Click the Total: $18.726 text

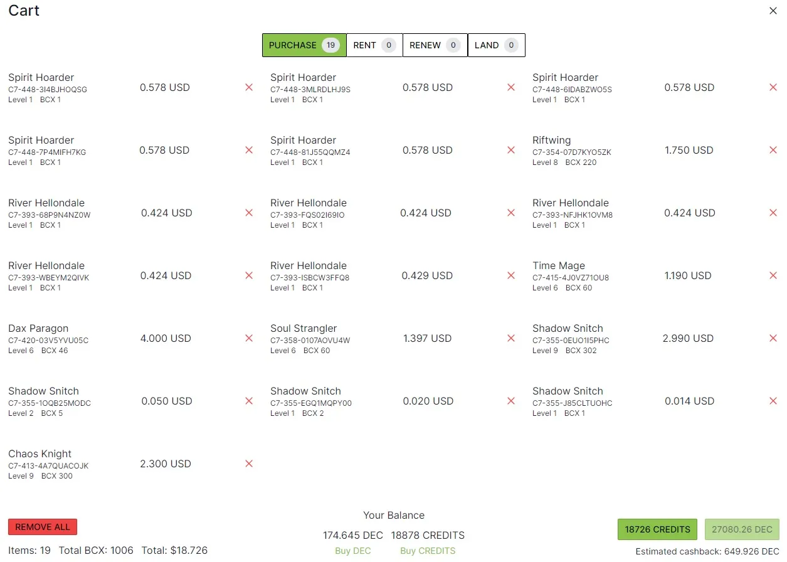click(174, 550)
